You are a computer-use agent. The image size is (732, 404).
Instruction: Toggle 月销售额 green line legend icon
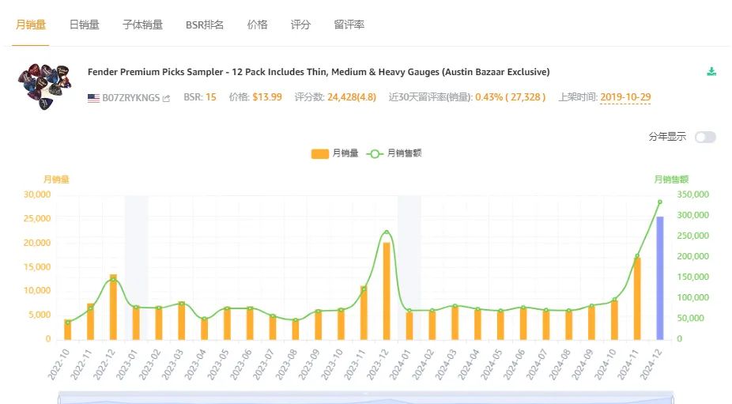click(375, 153)
